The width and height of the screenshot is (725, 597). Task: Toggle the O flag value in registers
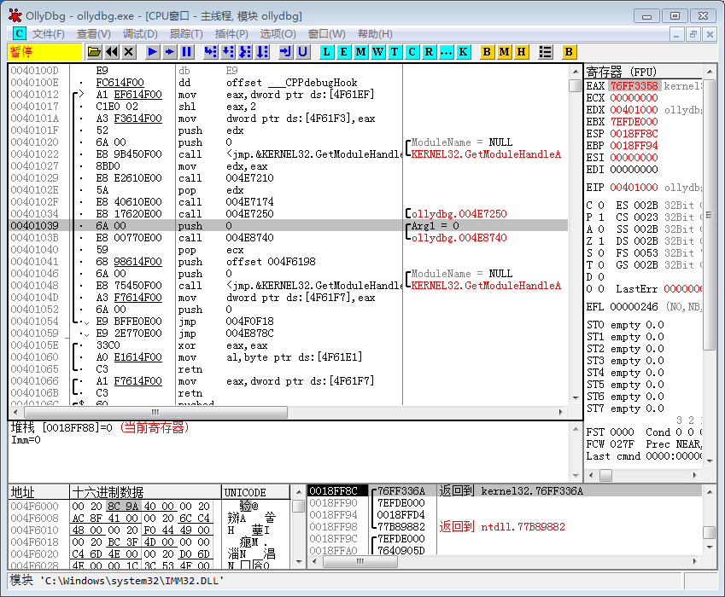pyautogui.click(x=601, y=289)
